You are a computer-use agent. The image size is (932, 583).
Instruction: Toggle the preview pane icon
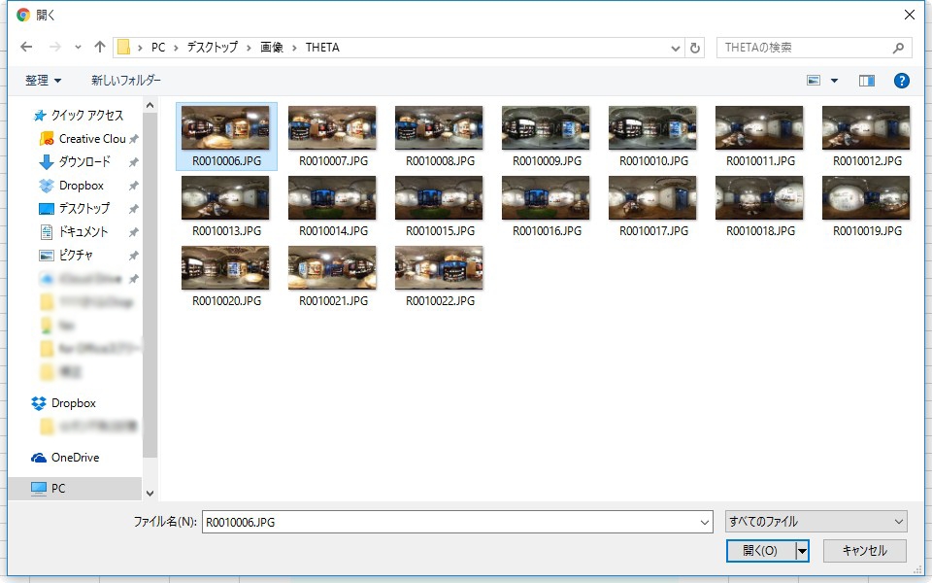click(866, 81)
